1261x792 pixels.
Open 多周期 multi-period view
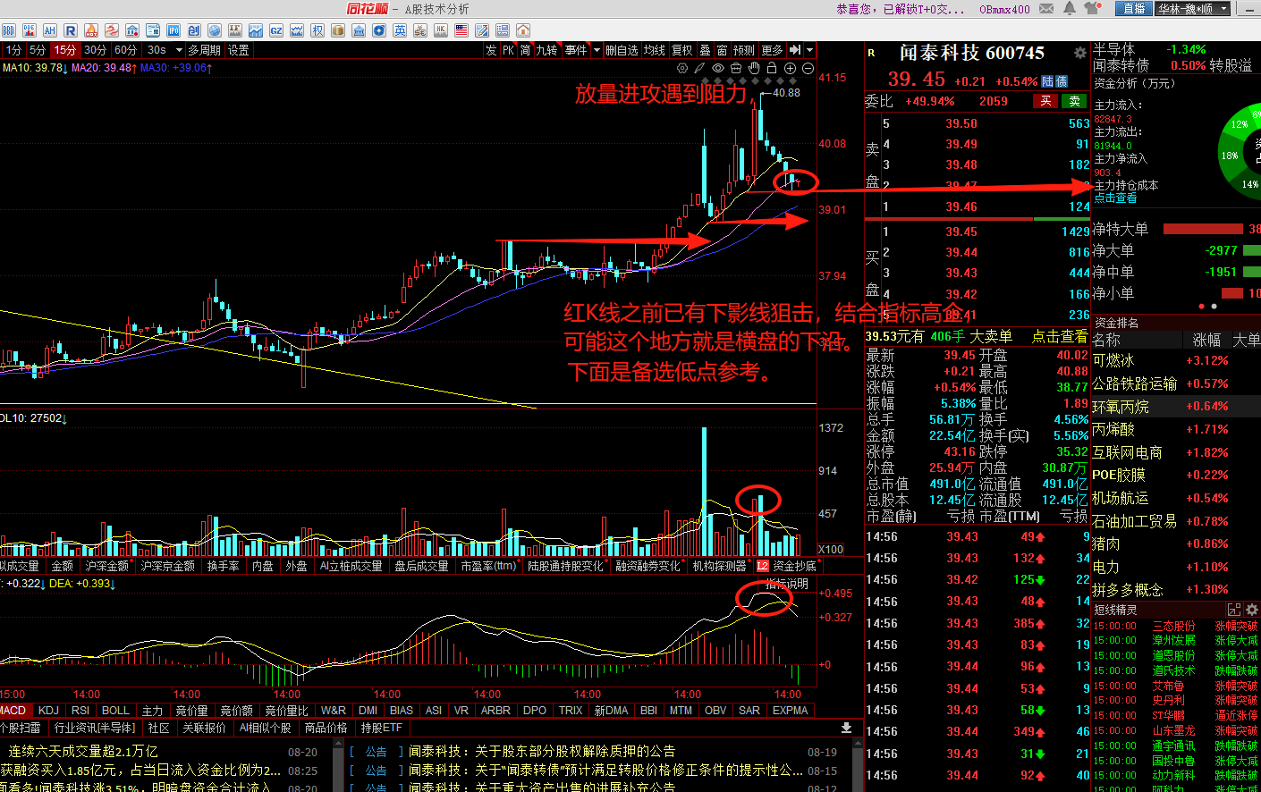(x=204, y=50)
